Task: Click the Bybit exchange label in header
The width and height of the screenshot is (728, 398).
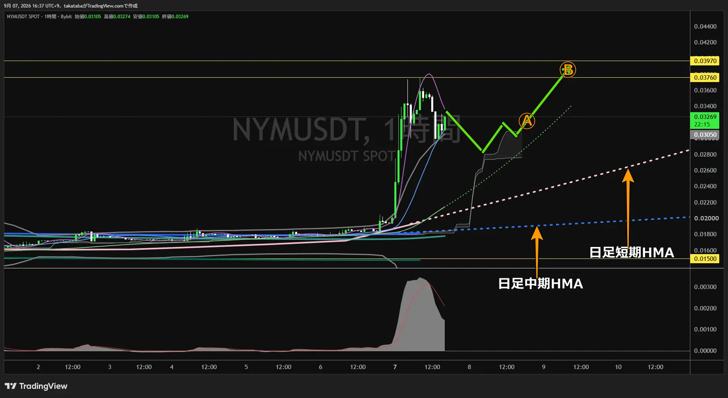Action: click(66, 17)
